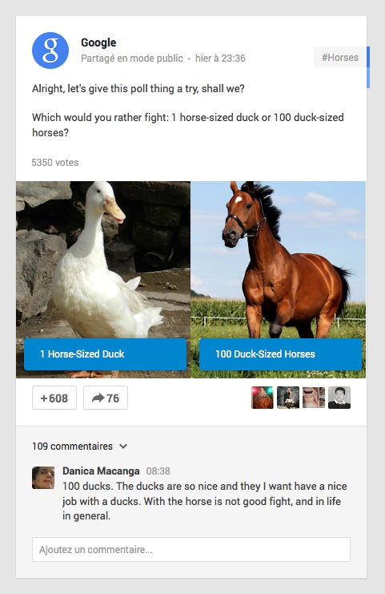Viewport: 385px width, 594px height.
Task: Click the 08:38 comment timestamp
Action: click(x=158, y=471)
